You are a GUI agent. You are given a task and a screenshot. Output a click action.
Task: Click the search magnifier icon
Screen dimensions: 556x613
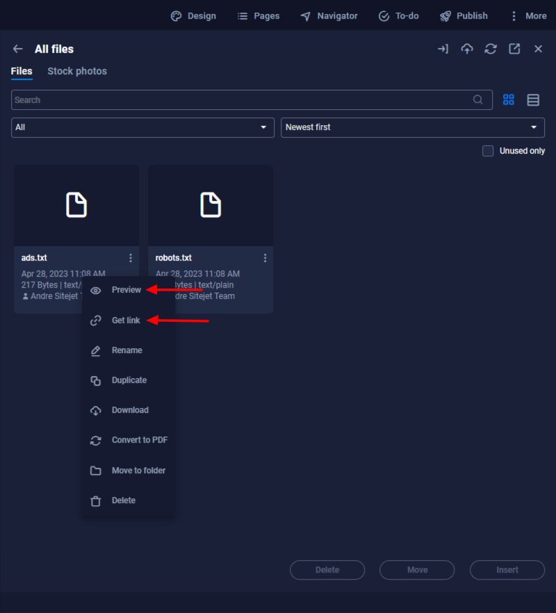point(478,100)
